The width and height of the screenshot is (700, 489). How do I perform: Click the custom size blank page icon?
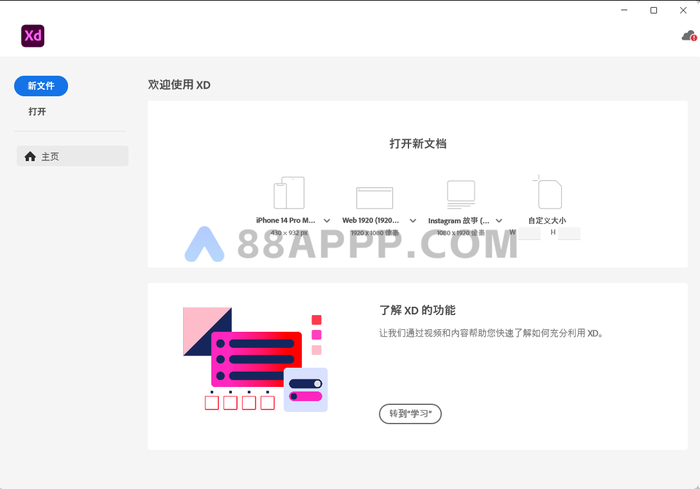click(548, 193)
